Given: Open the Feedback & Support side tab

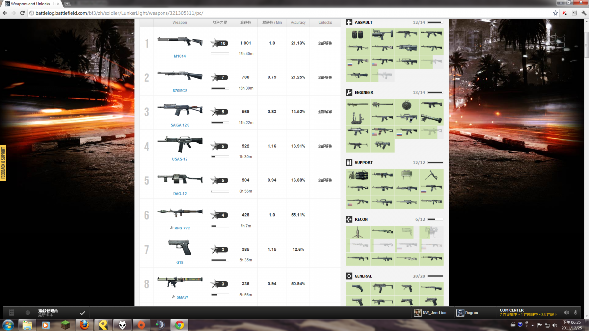Looking at the screenshot, I should tap(3, 163).
